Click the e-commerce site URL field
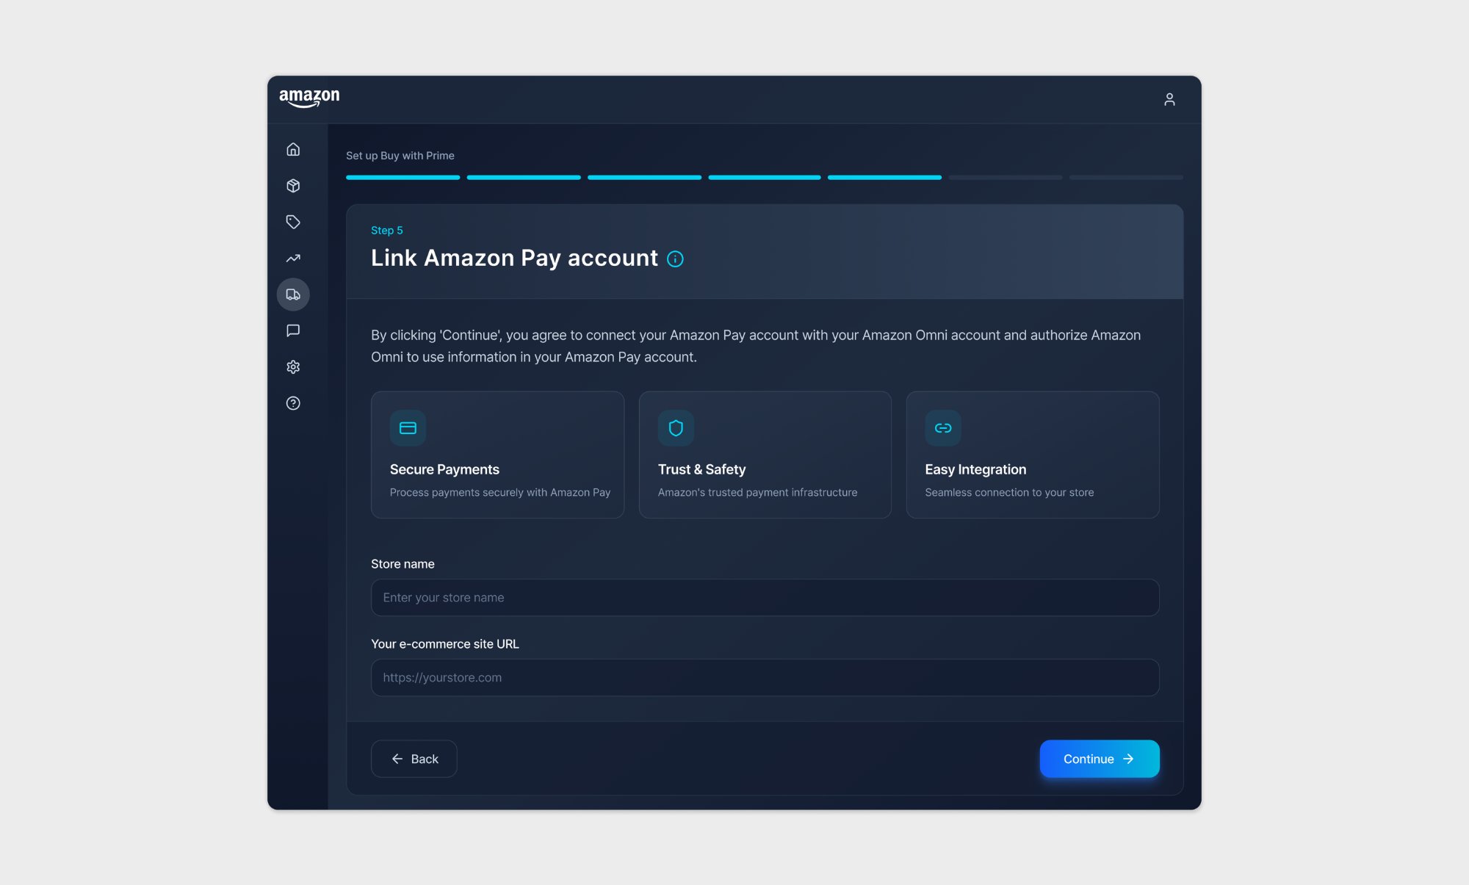The height and width of the screenshot is (885, 1469). click(x=765, y=678)
